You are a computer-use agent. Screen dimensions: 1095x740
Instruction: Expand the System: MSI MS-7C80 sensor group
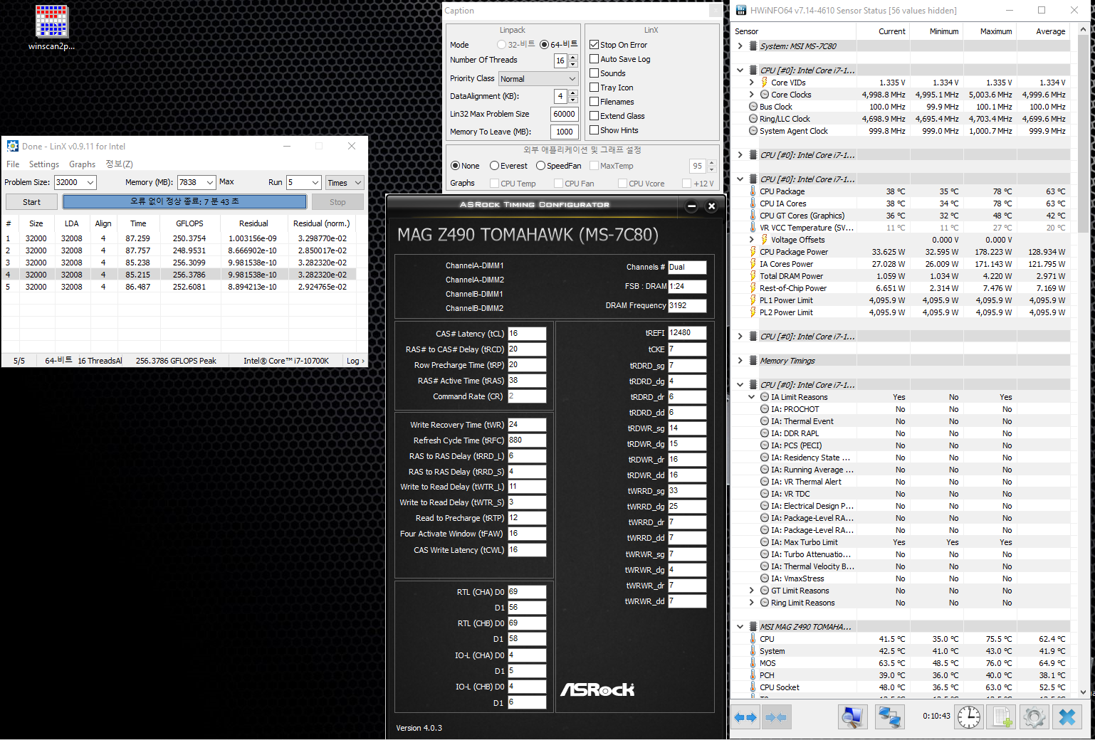[740, 46]
